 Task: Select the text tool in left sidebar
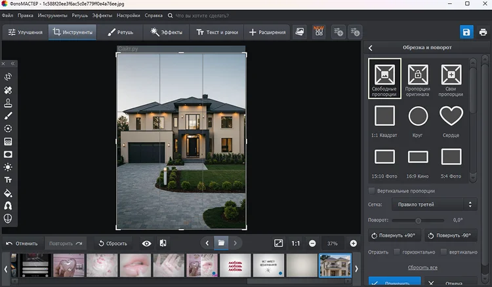point(8,180)
